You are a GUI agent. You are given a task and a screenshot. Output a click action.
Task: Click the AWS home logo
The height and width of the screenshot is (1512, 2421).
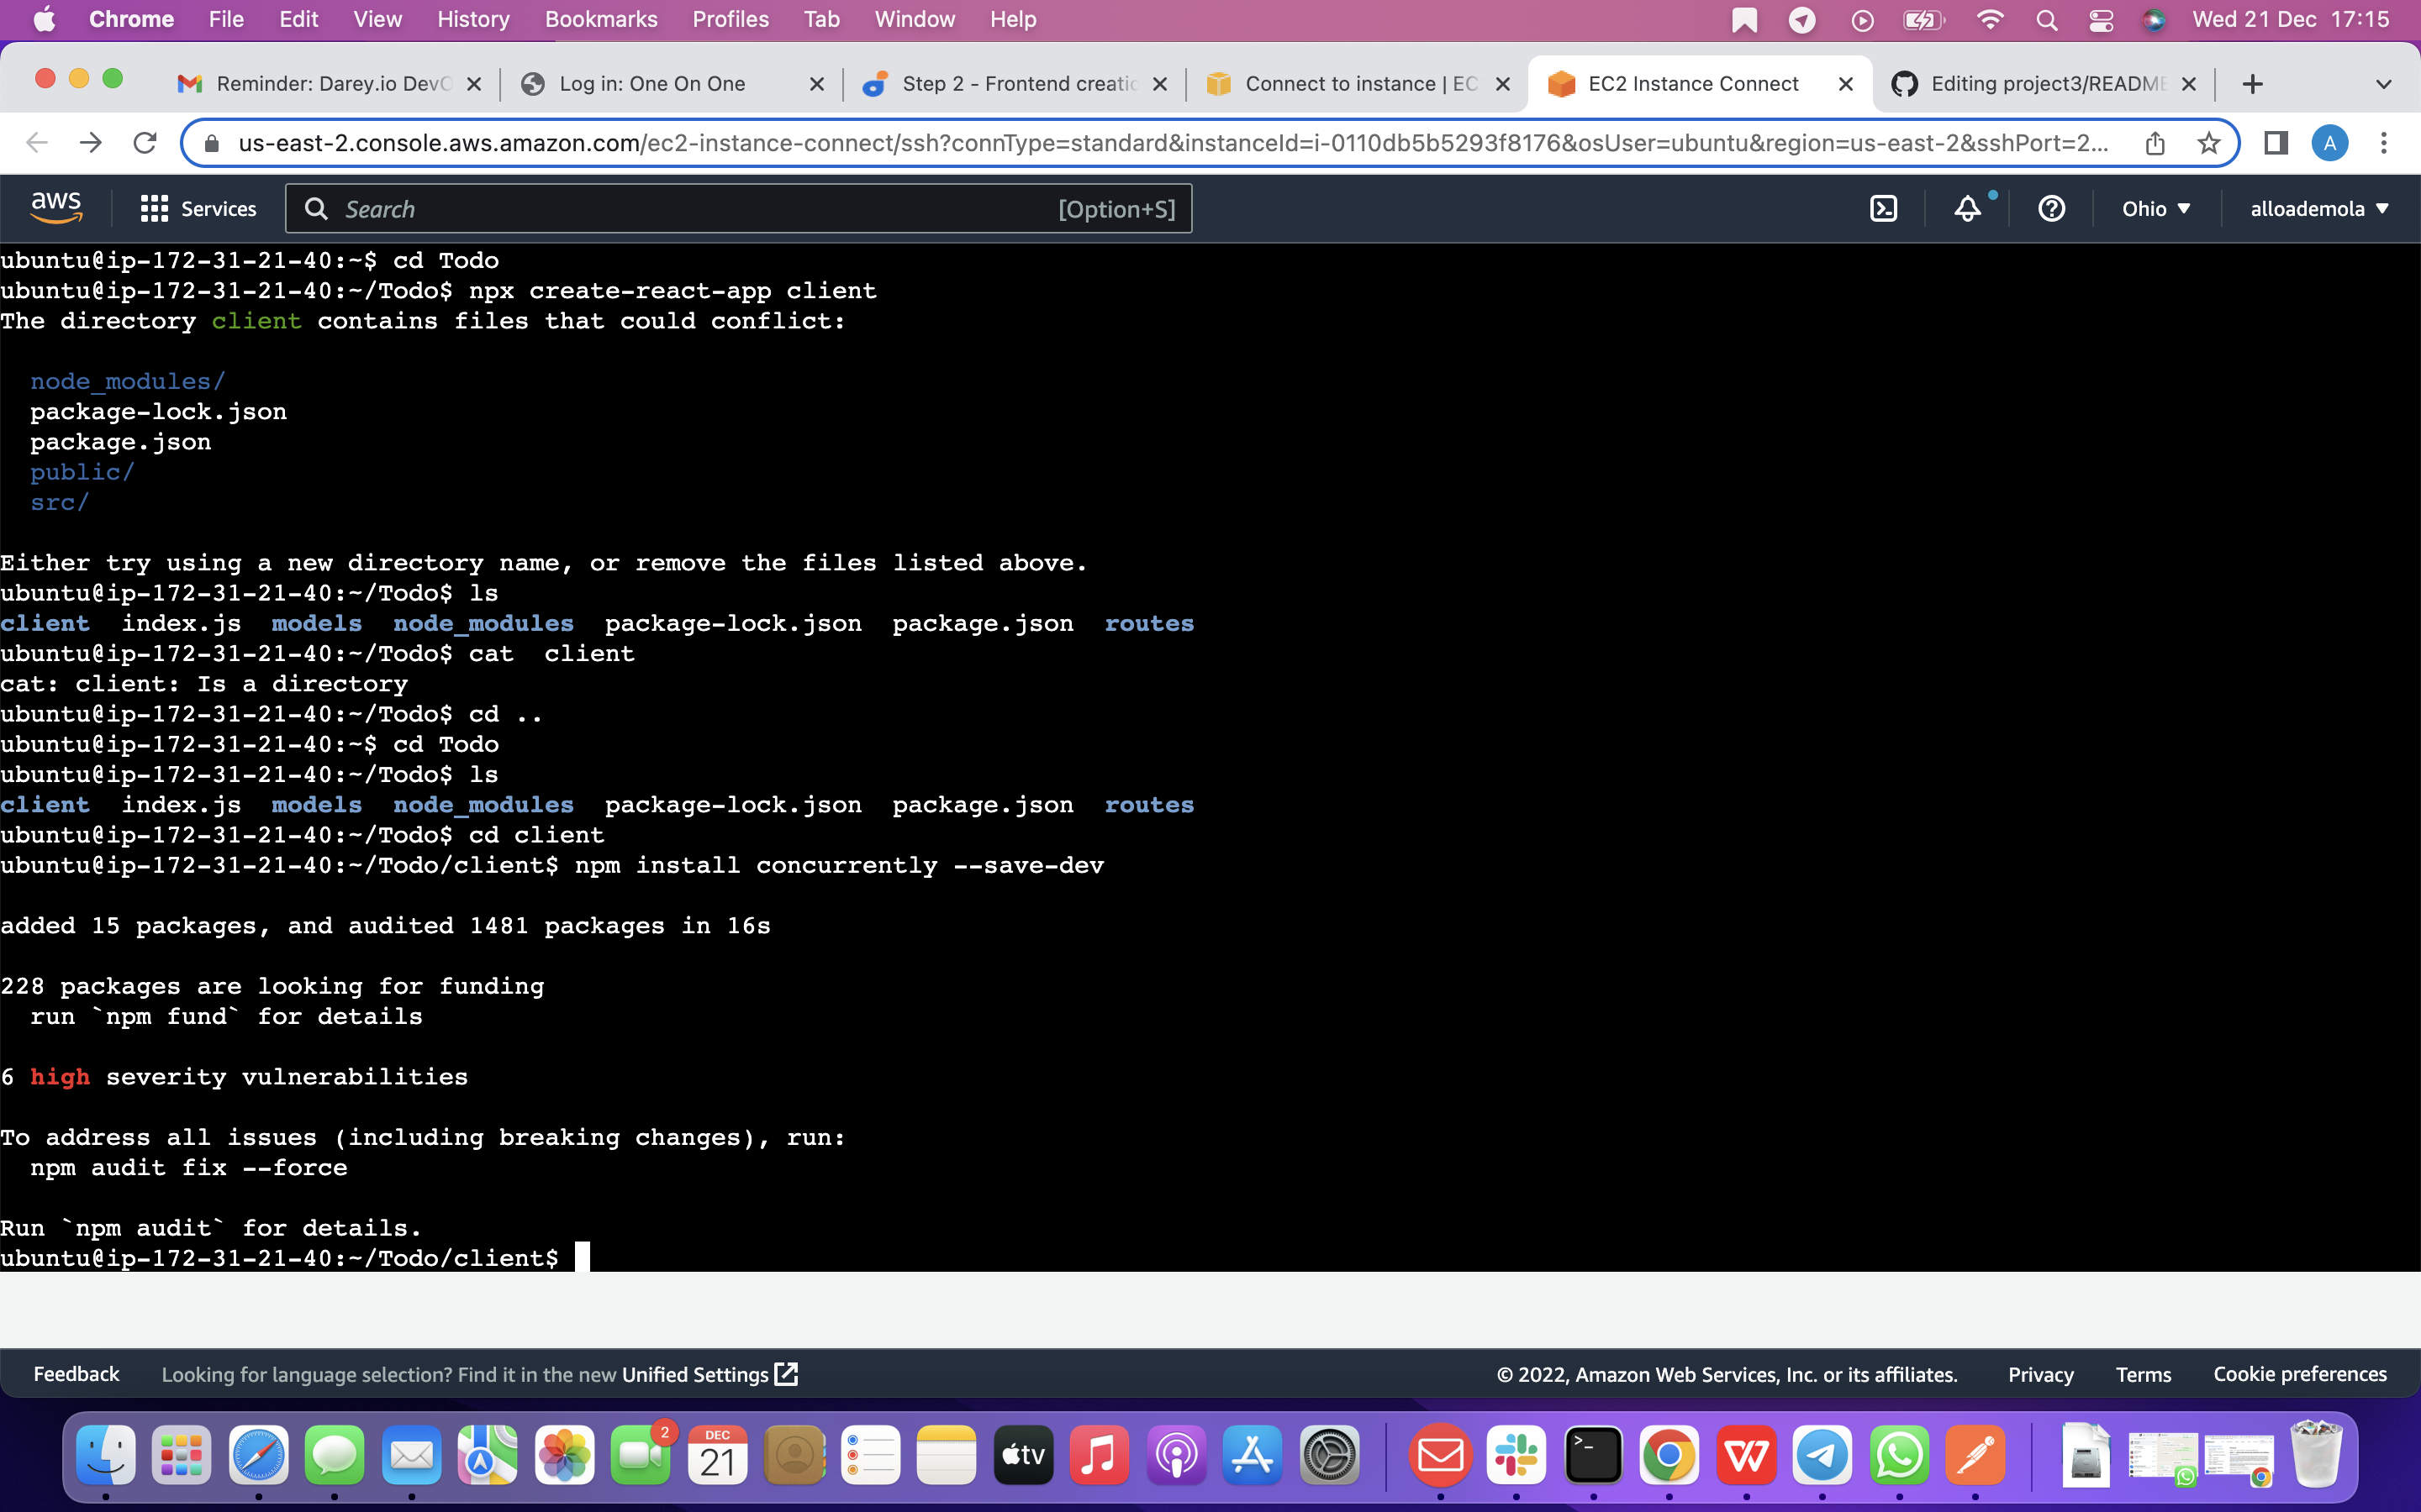point(56,207)
